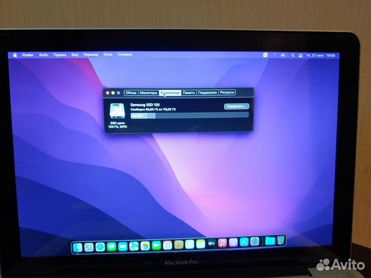The width and height of the screenshot is (371, 278).
Task: Open the Файл menu
Action: [x=43, y=55]
